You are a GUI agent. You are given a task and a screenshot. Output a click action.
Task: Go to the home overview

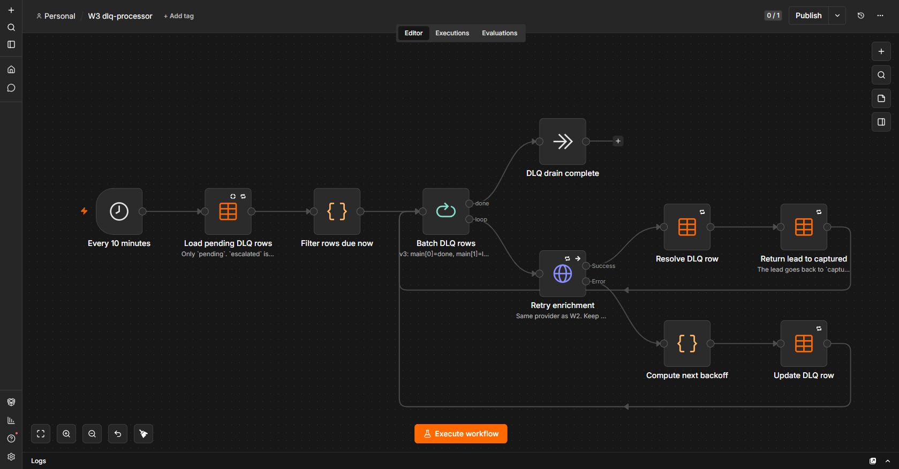tap(11, 70)
